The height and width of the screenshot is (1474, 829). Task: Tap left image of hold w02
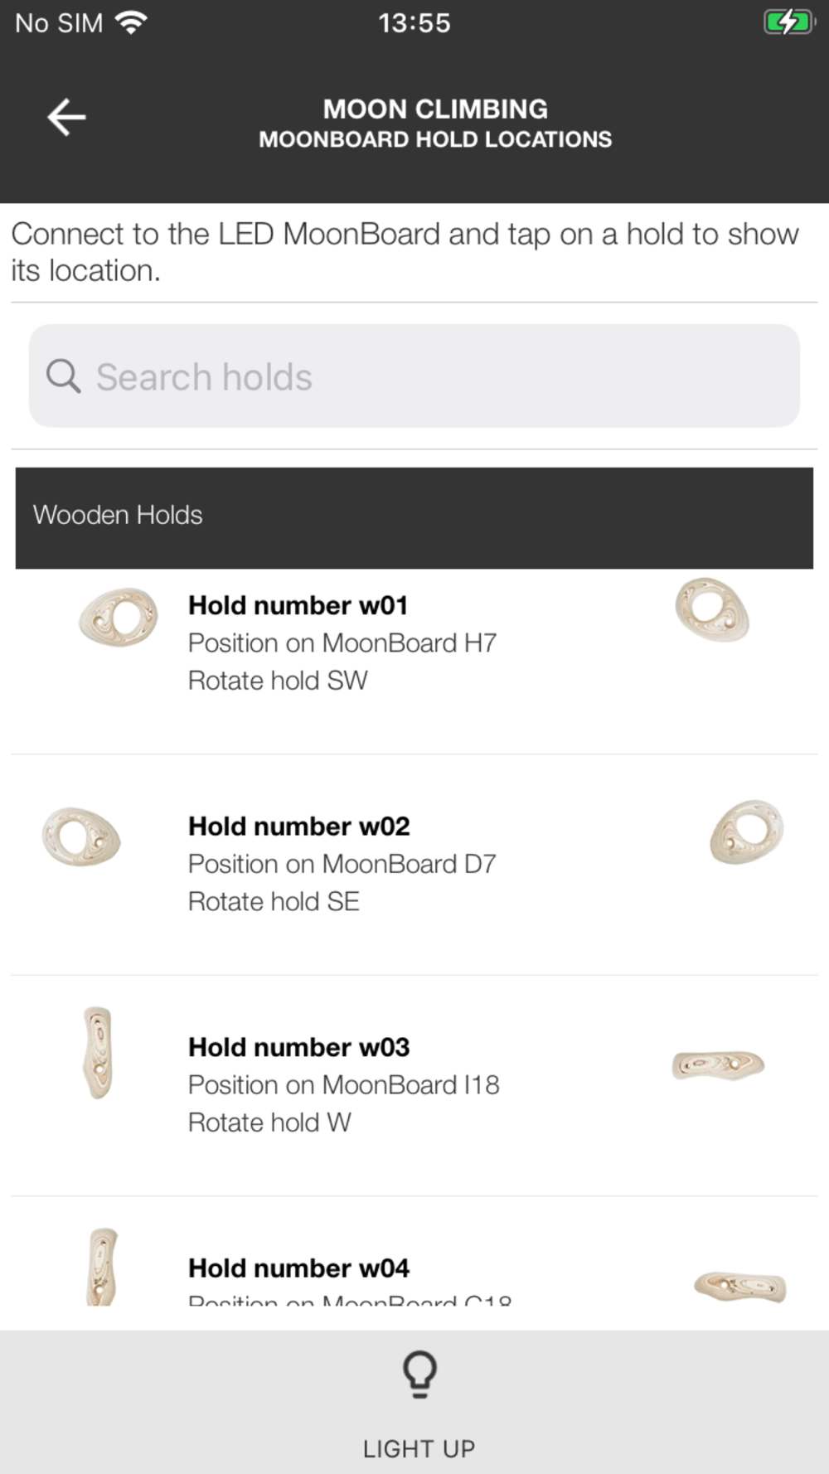click(81, 836)
